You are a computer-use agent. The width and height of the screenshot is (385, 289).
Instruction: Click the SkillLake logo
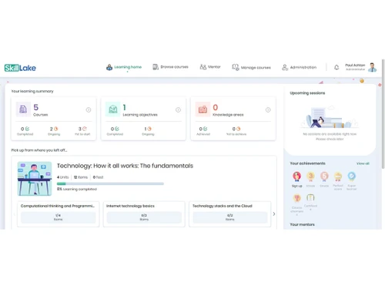pyautogui.click(x=20, y=68)
